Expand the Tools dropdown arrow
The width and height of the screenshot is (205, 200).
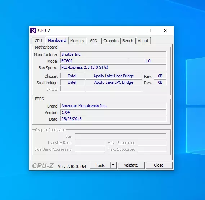113,165
